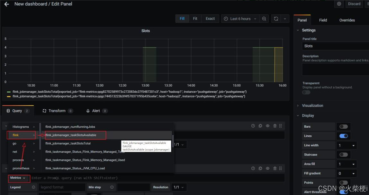
Task: Switch to the Field tab
Action: pyautogui.click(x=323, y=20)
